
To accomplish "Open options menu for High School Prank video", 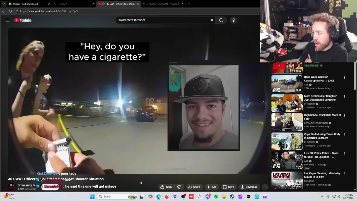I will pyautogui.click(x=344, y=116).
